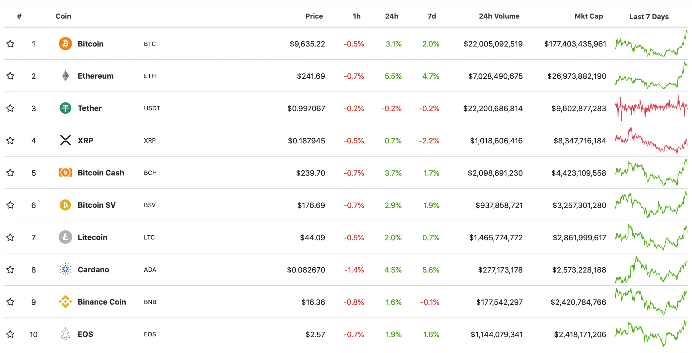Add XRP to favorites via star
Viewport: 692px width, 353px height.
point(10,140)
